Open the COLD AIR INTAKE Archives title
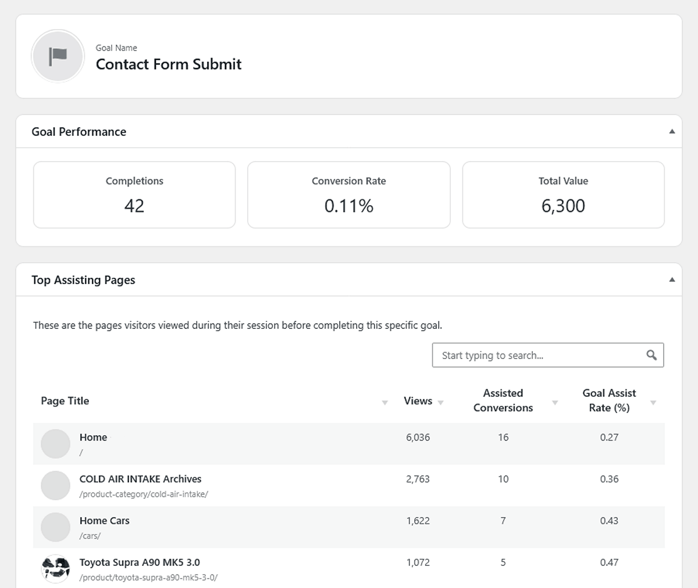Viewport: 698px width, 588px height. [x=140, y=479]
